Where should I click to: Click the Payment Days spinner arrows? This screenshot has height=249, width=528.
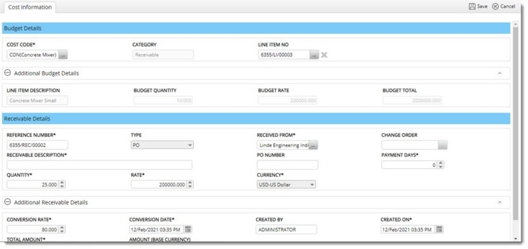point(441,165)
